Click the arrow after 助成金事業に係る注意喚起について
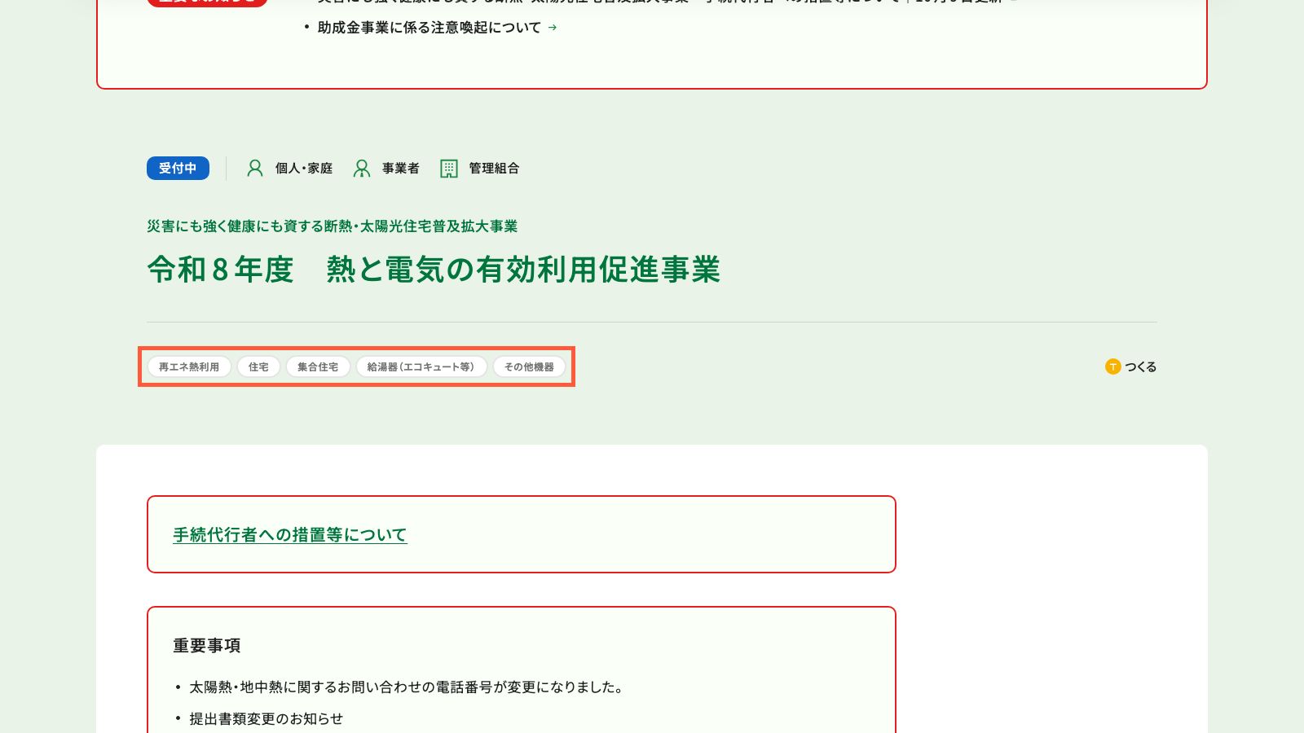Image resolution: width=1304 pixels, height=733 pixels. (553, 28)
